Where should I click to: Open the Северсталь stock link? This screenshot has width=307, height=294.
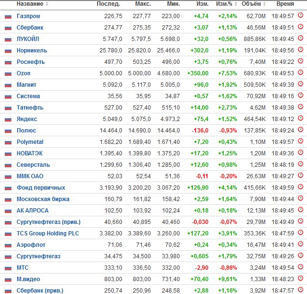tap(33, 165)
